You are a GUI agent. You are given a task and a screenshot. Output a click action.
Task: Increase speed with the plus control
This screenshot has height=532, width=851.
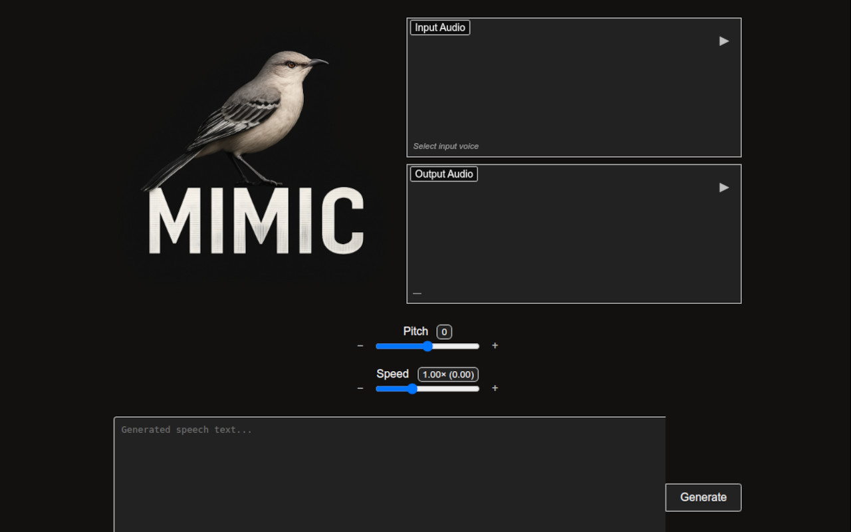tap(495, 388)
